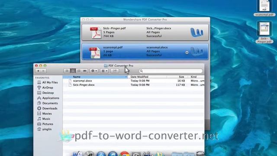Switch Finder to Cover Flow view
277x156 pixels.
click(x=85, y=71)
